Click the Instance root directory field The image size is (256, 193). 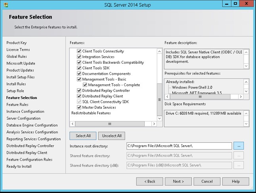[179, 146]
